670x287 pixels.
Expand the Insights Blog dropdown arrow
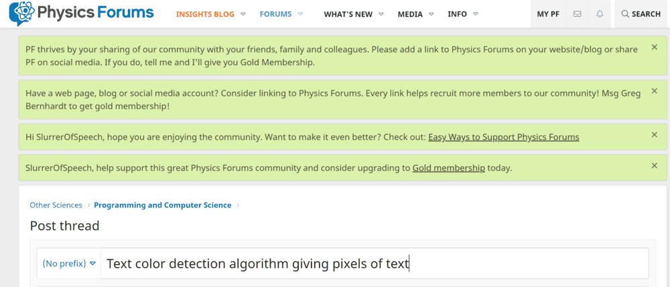point(243,14)
